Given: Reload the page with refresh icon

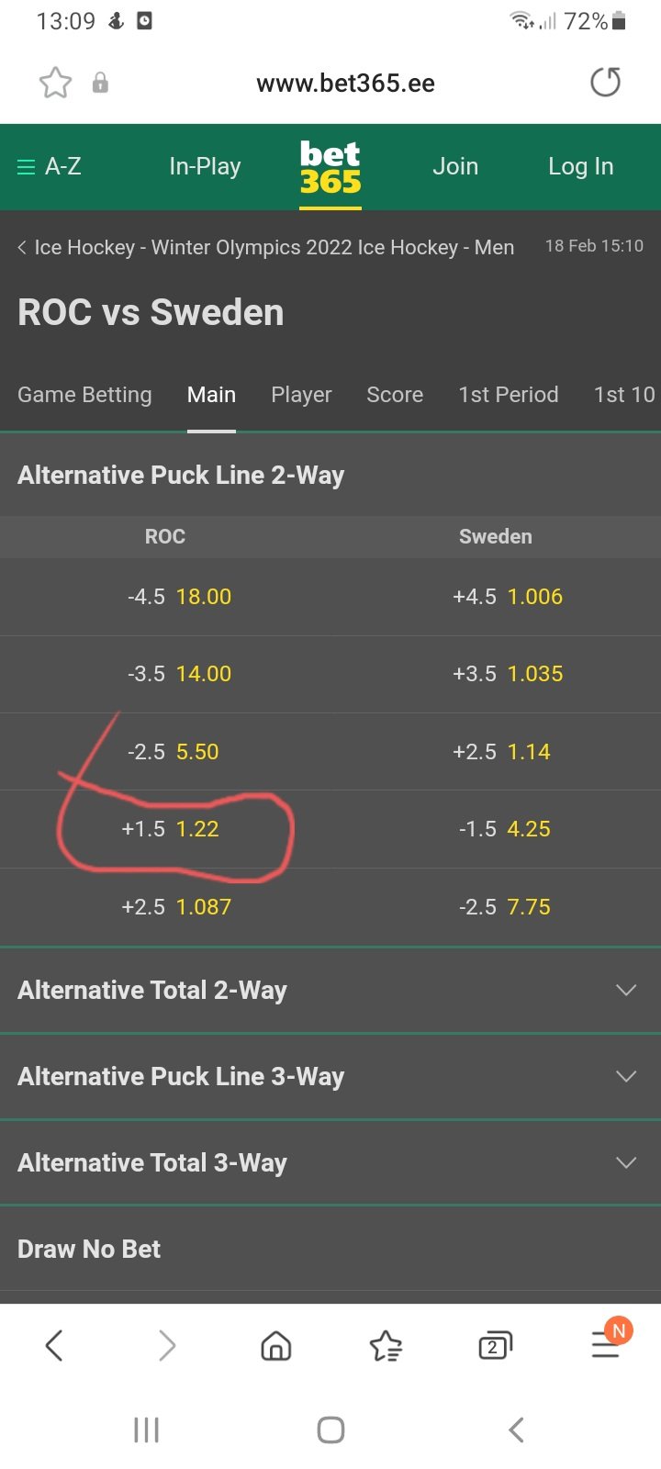Looking at the screenshot, I should point(605,83).
